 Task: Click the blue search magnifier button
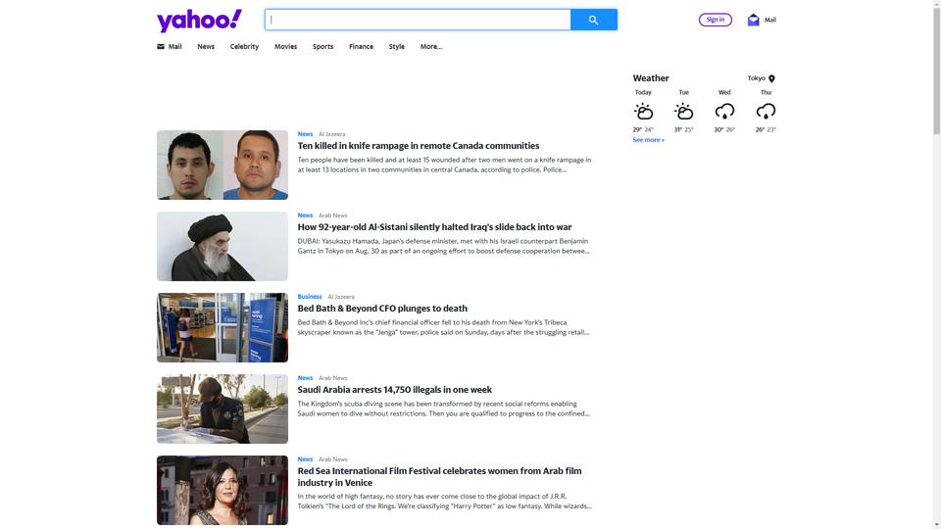[x=594, y=20]
